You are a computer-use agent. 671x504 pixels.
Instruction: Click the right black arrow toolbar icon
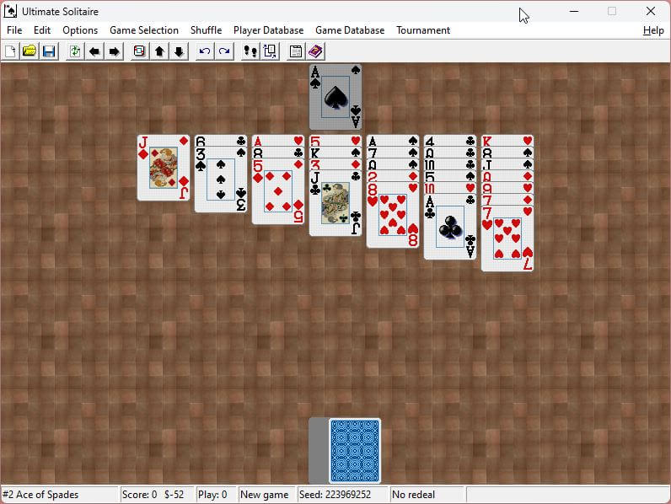pos(115,51)
